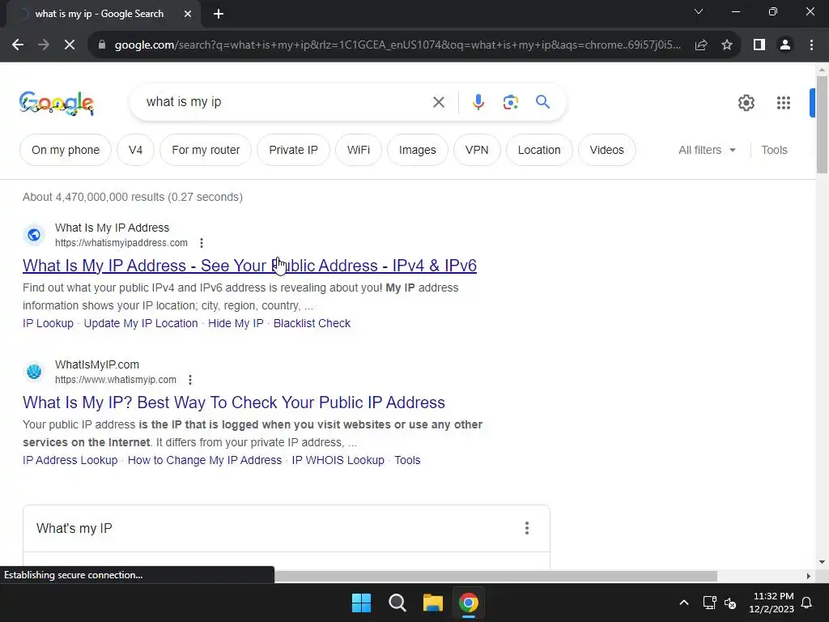Open the Tools sitelink under WhatIsMyIP.com
Image resolution: width=829 pixels, height=622 pixels.
(408, 460)
